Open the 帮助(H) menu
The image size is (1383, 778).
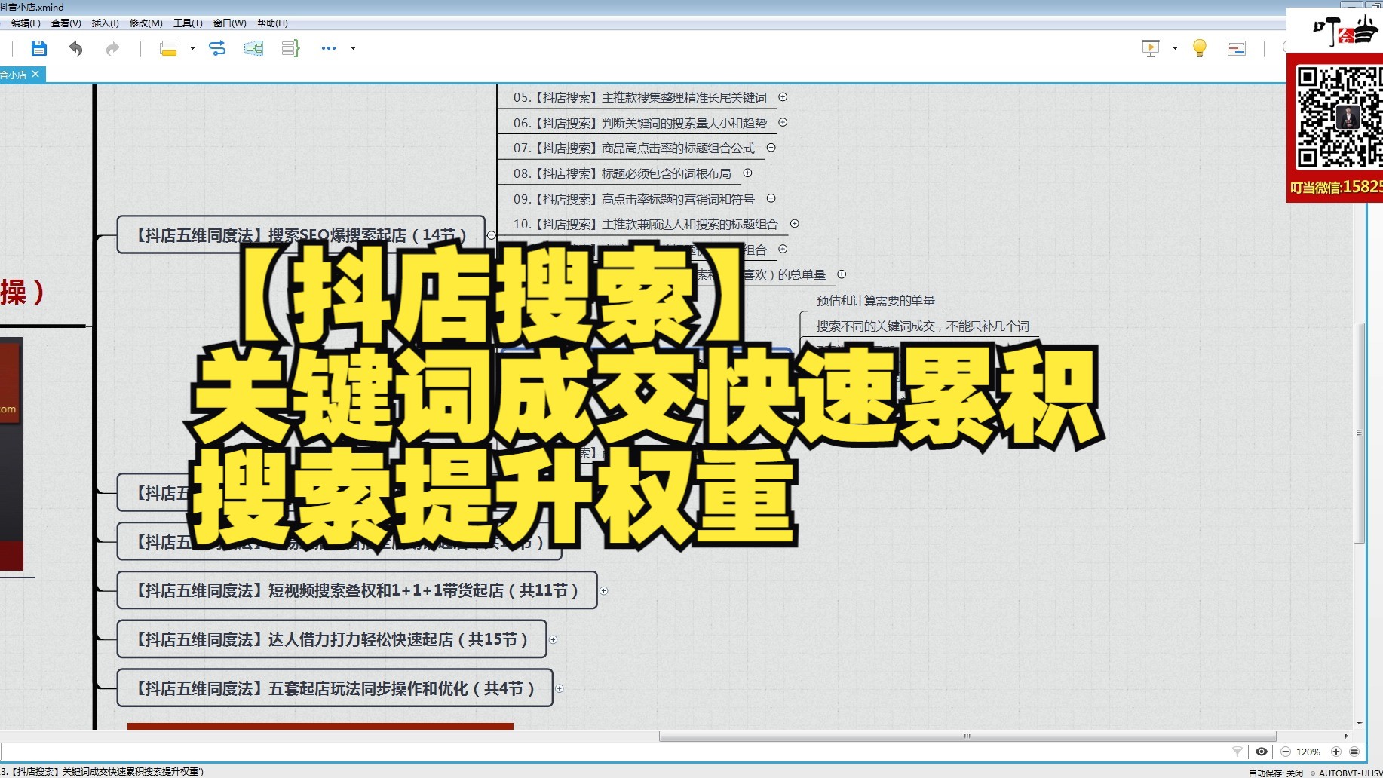click(x=272, y=23)
